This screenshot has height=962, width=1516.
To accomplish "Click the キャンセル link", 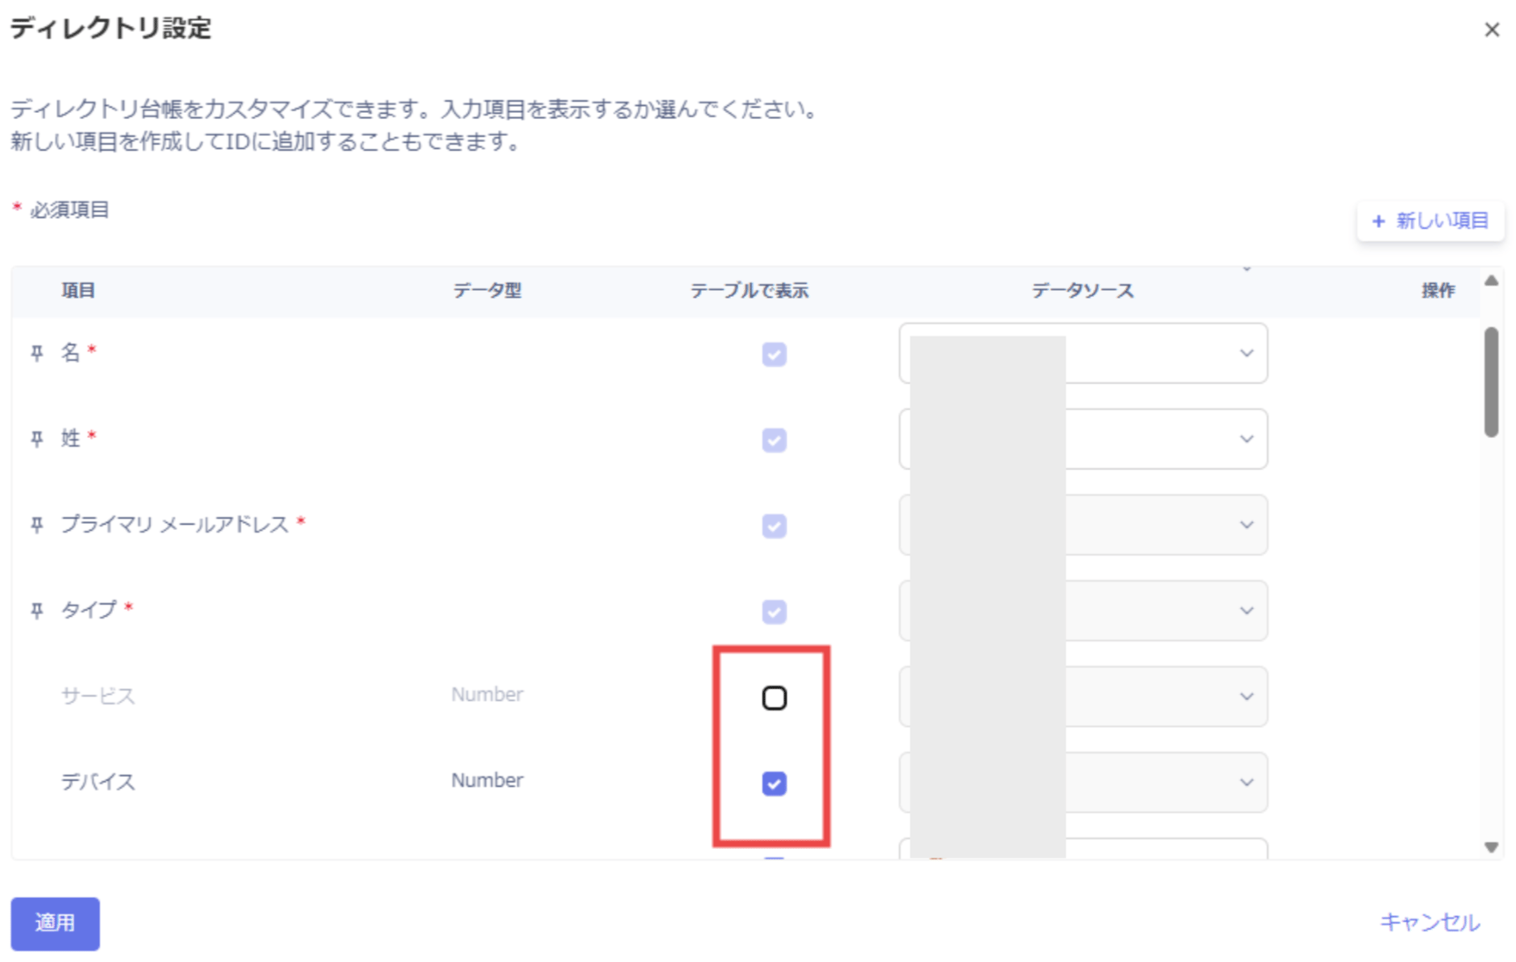I will (1429, 923).
